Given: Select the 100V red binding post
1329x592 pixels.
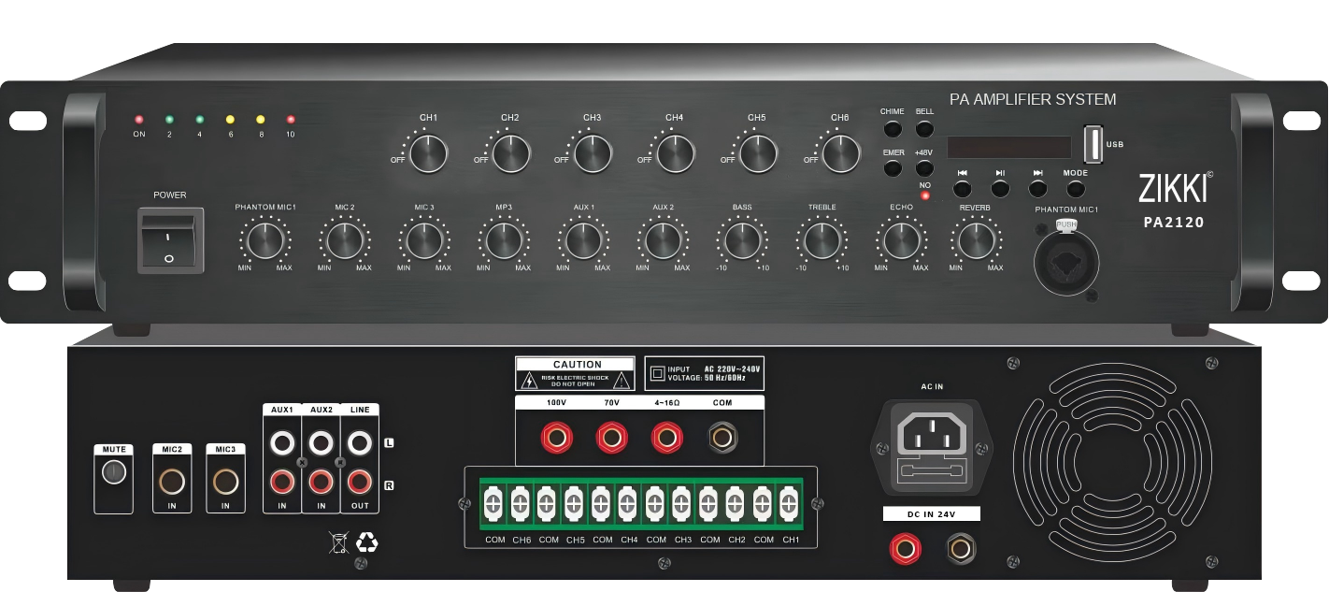Looking at the screenshot, I should click(558, 436).
